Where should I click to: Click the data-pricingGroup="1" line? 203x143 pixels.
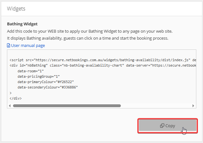click(x=39, y=76)
